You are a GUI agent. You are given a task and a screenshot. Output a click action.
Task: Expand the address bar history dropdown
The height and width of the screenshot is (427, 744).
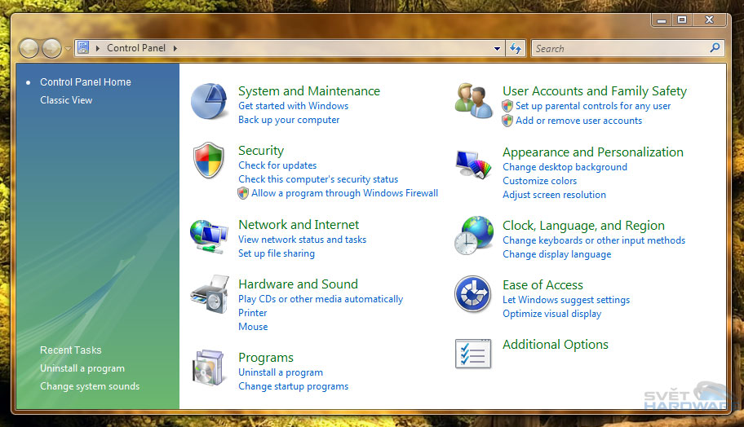tap(498, 49)
